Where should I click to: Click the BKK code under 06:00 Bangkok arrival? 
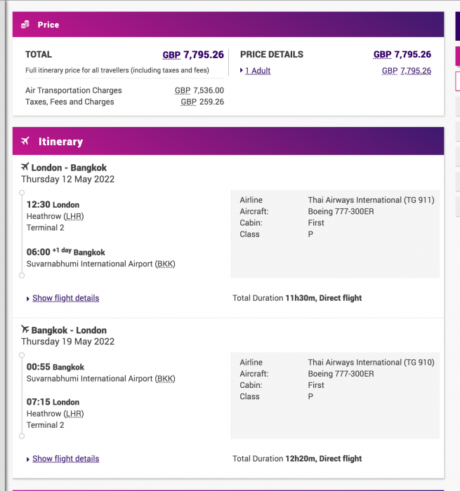165,264
